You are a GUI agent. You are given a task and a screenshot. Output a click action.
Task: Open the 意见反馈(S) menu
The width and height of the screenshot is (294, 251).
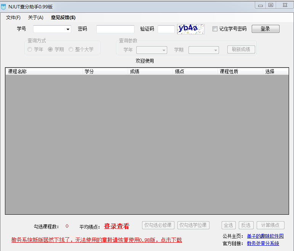click(x=63, y=18)
